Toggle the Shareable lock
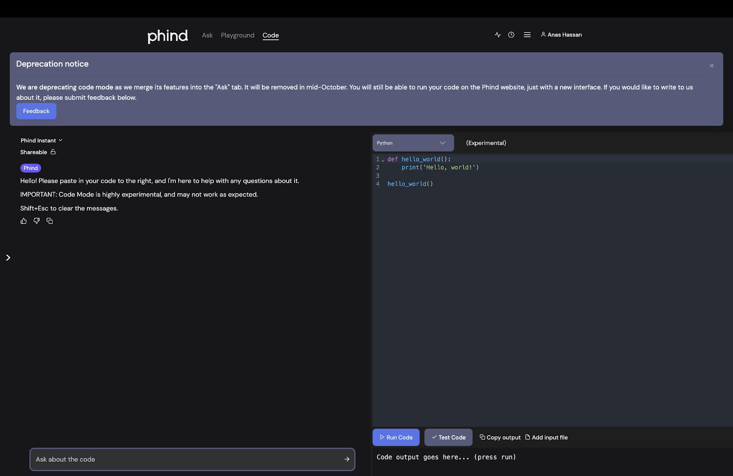 click(53, 152)
